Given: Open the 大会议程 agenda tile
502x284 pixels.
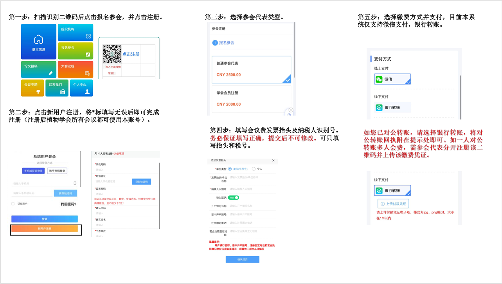Looking at the screenshot, I should [x=76, y=69].
